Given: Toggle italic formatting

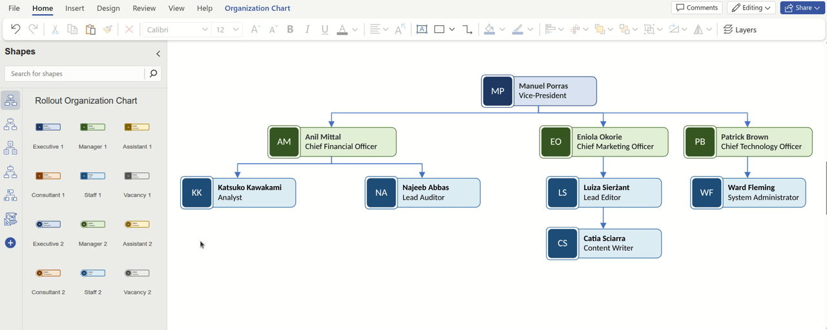Looking at the screenshot, I should click(x=308, y=30).
